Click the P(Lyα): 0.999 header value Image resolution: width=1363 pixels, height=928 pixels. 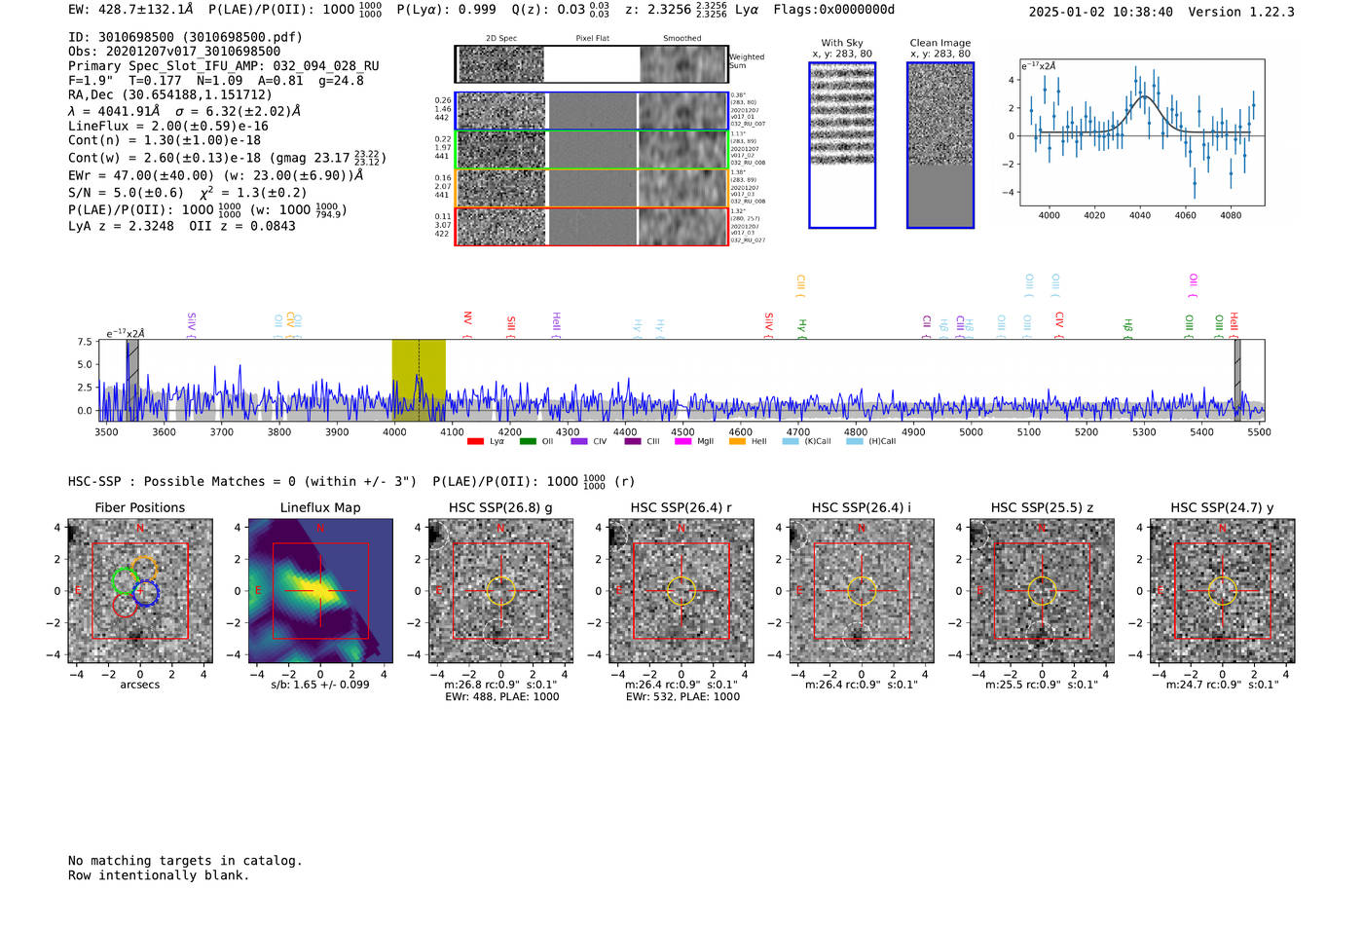tap(447, 10)
